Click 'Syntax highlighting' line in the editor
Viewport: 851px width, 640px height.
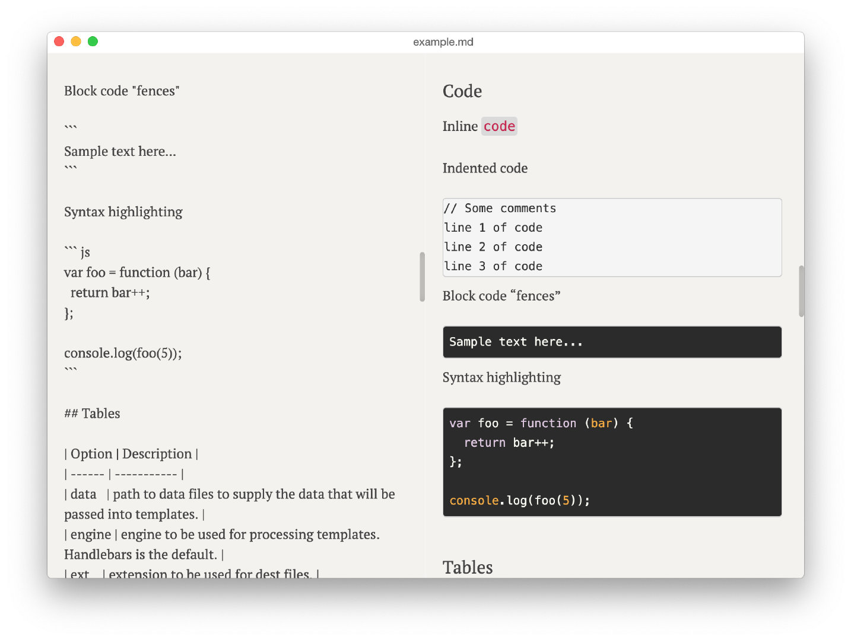coord(123,212)
